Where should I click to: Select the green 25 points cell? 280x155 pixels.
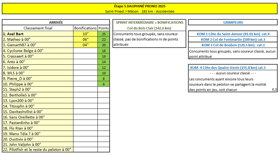(104, 34)
